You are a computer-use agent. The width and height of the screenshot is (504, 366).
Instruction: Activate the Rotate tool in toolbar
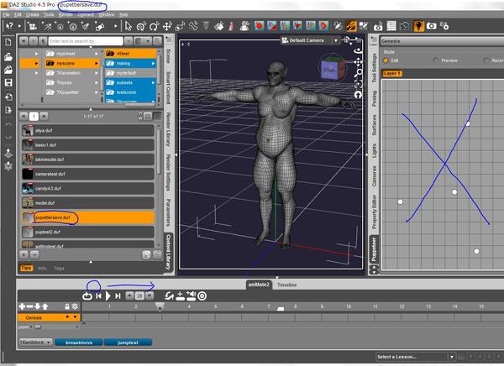point(155,26)
